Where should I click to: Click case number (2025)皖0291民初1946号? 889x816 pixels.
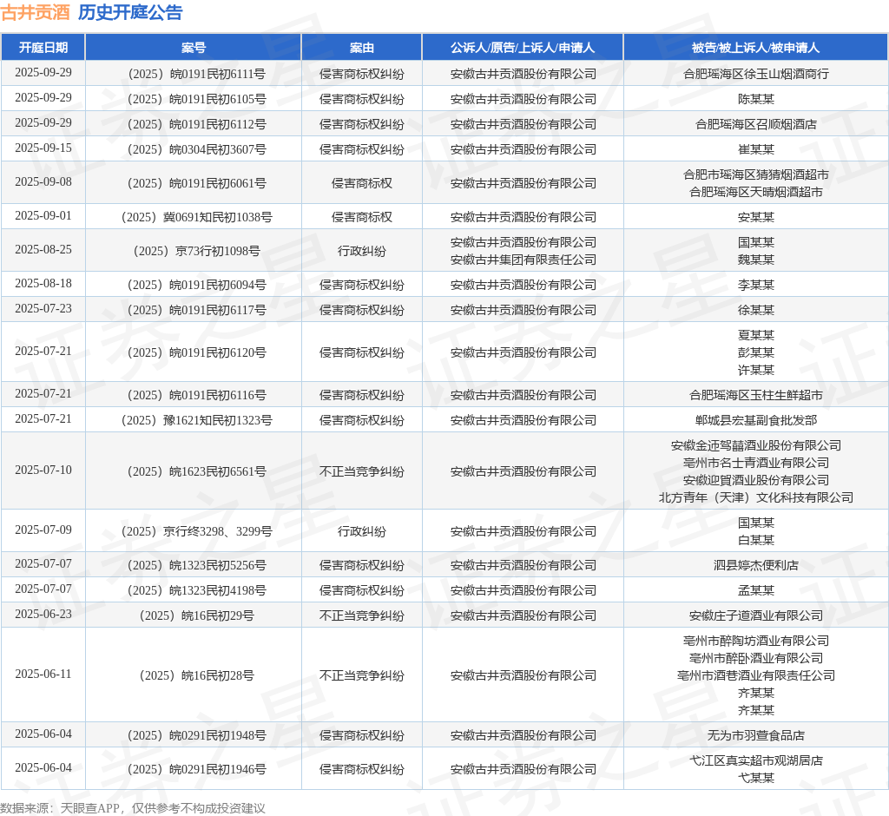[x=197, y=769]
